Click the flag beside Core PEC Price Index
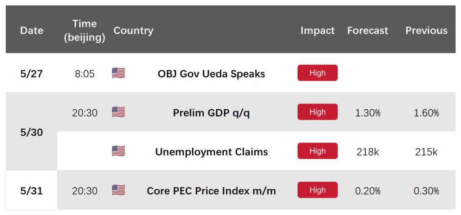461x215 pixels. pyautogui.click(x=118, y=190)
